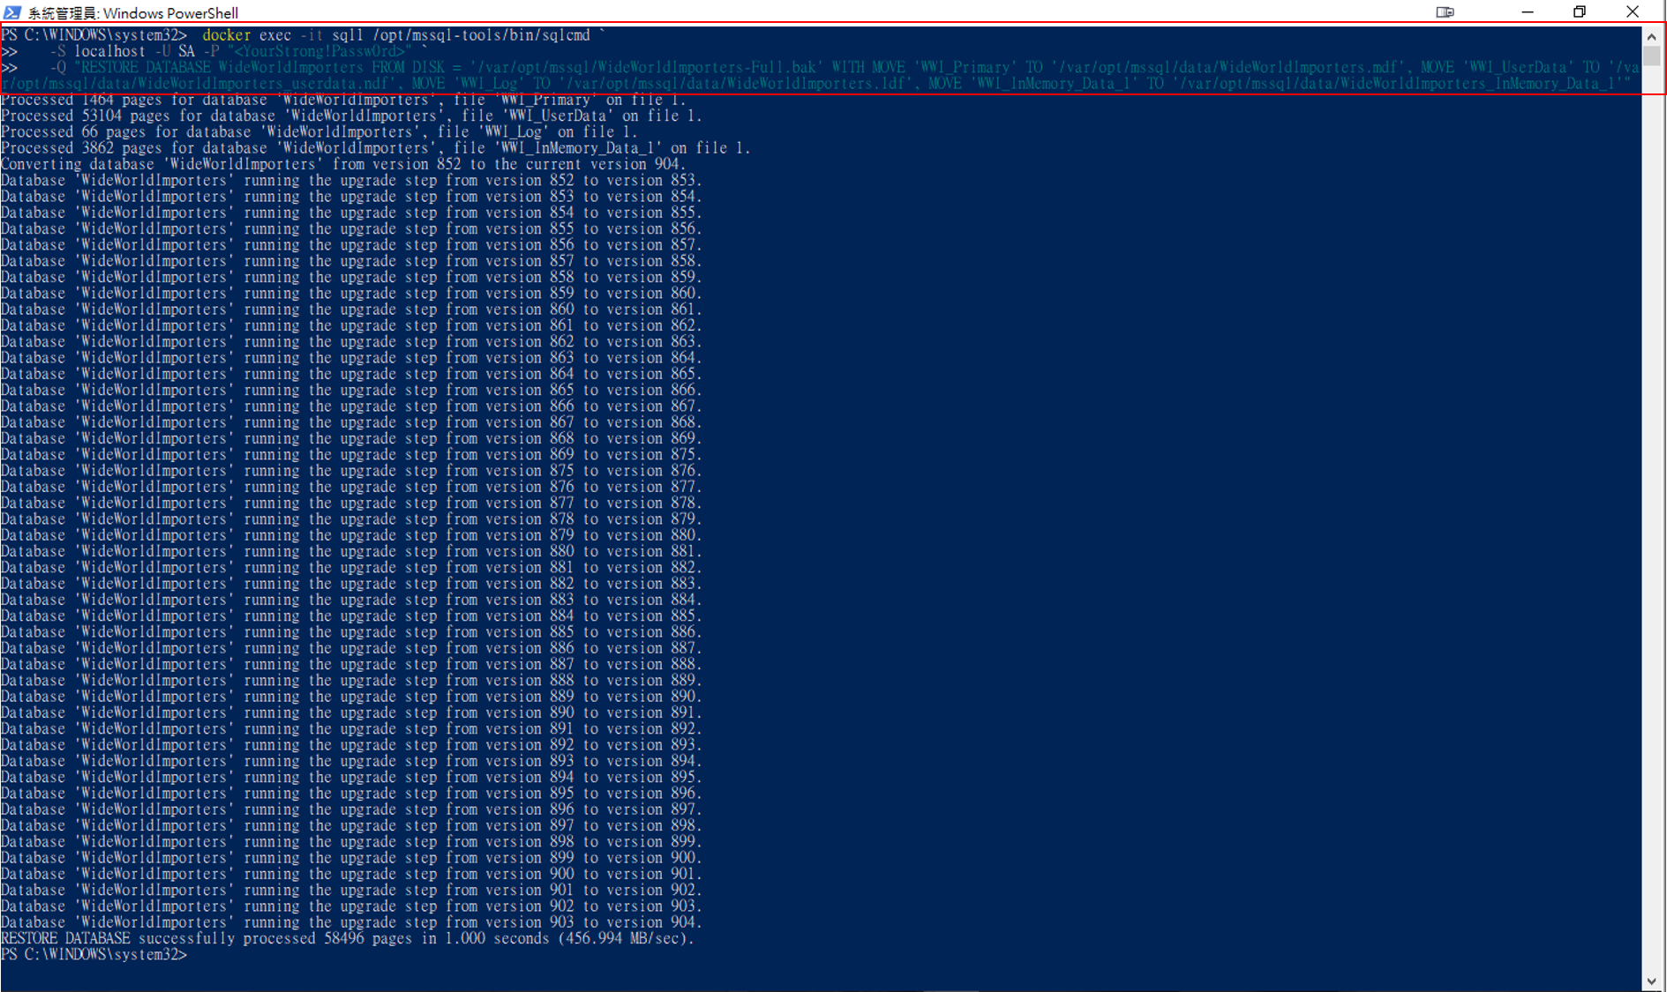Click the scrollbar up arrow
The height and width of the screenshot is (992, 1667).
click(x=1651, y=37)
